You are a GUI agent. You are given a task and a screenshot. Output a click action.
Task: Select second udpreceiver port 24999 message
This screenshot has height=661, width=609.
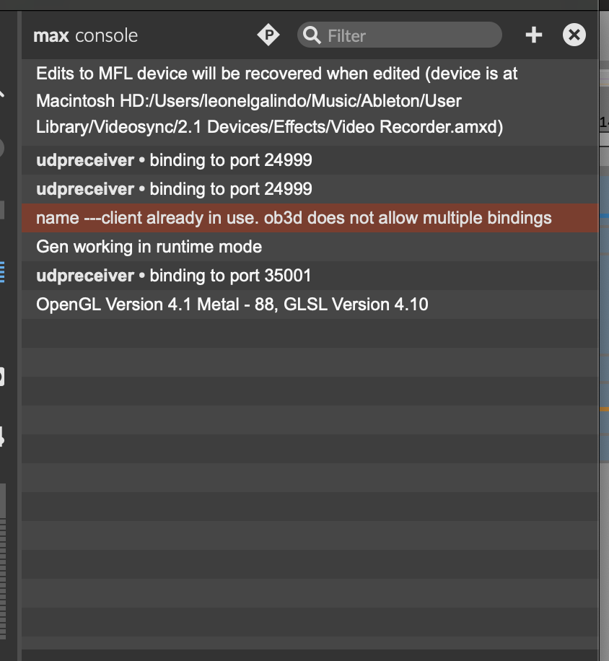click(x=174, y=189)
